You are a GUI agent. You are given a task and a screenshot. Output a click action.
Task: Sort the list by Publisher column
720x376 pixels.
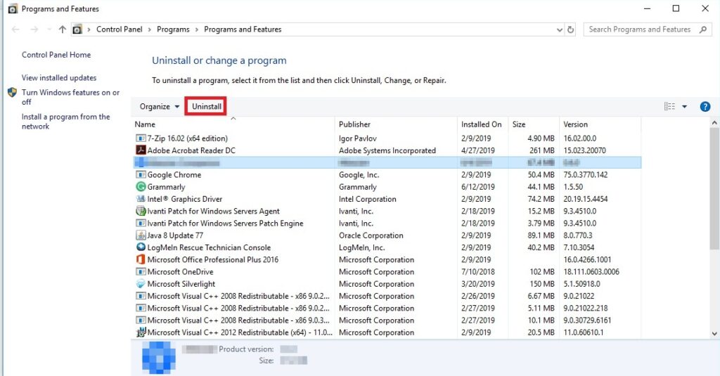354,124
